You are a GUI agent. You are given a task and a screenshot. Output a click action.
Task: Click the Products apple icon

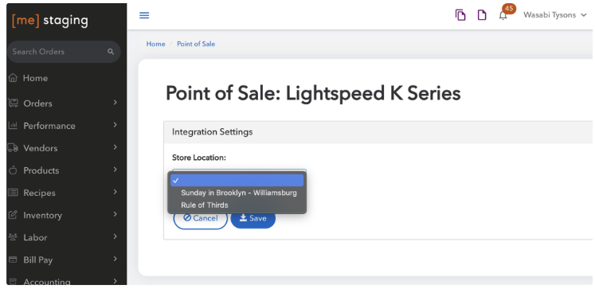13,170
